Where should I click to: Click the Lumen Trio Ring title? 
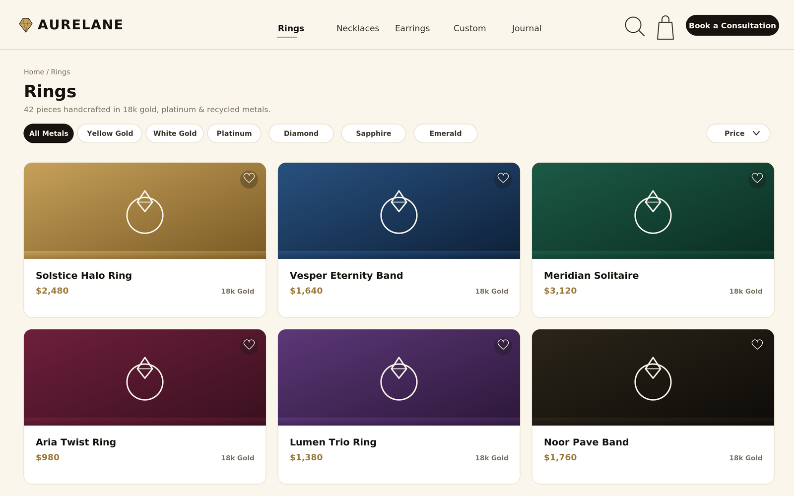(333, 442)
